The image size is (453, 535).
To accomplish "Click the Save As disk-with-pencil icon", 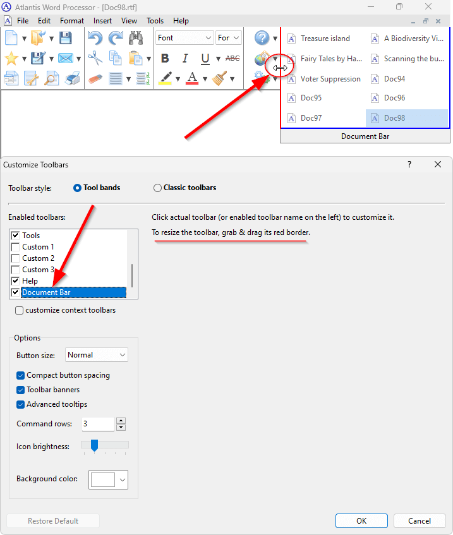I will pos(38,58).
